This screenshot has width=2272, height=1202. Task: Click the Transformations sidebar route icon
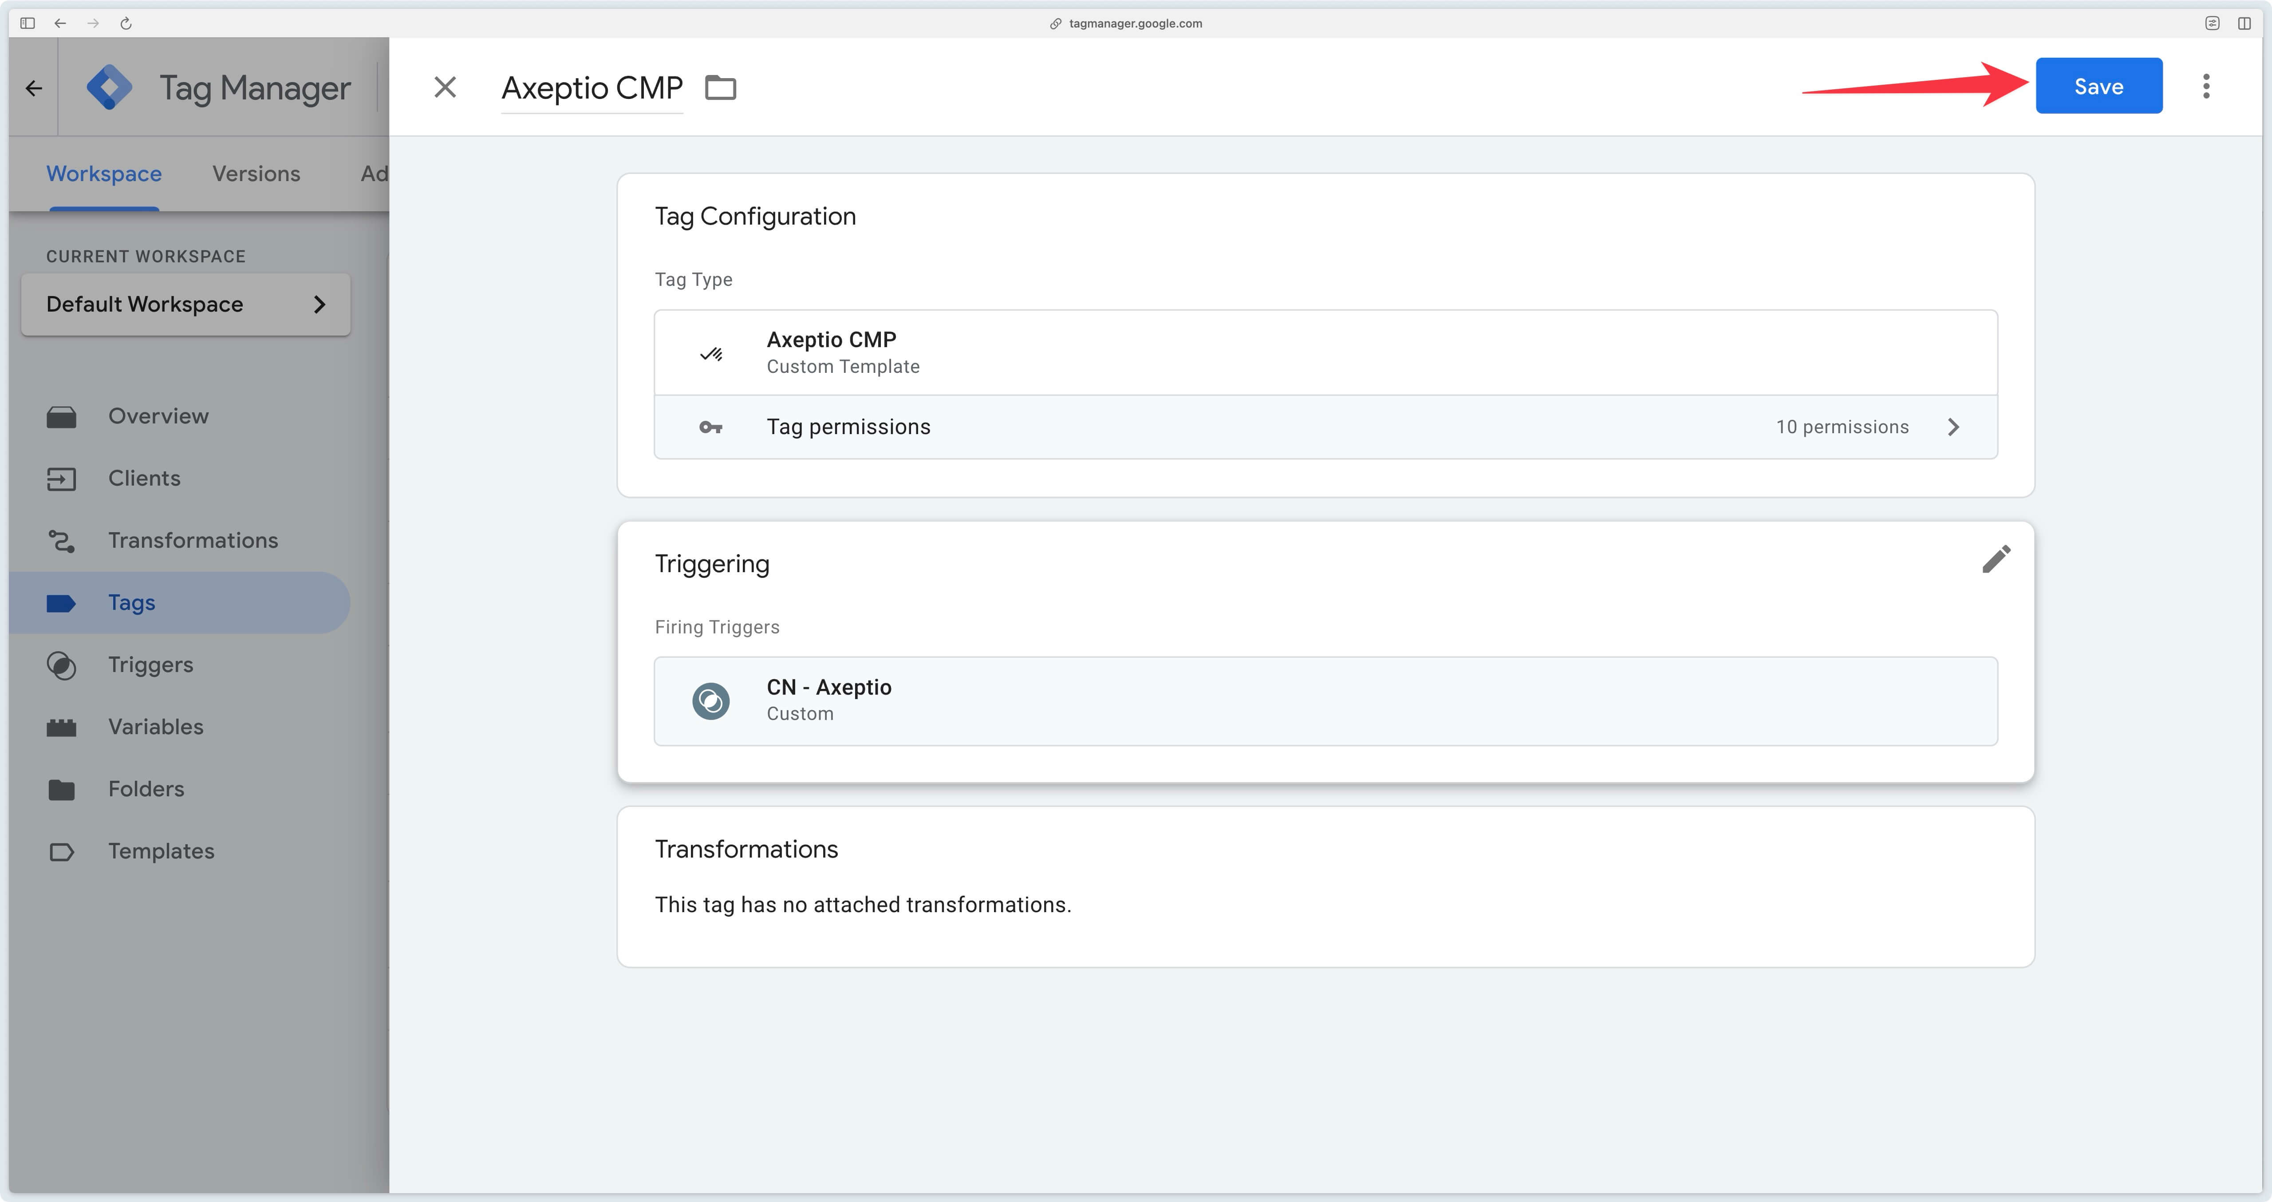[61, 541]
